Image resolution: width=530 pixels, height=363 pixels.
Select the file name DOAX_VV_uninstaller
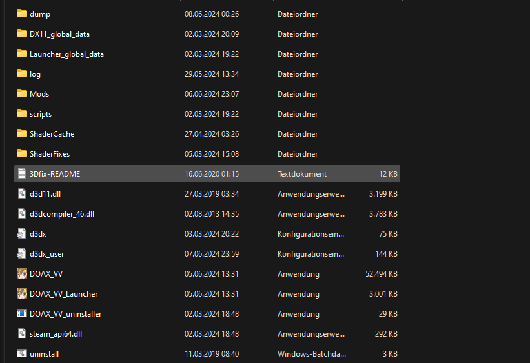(66, 314)
